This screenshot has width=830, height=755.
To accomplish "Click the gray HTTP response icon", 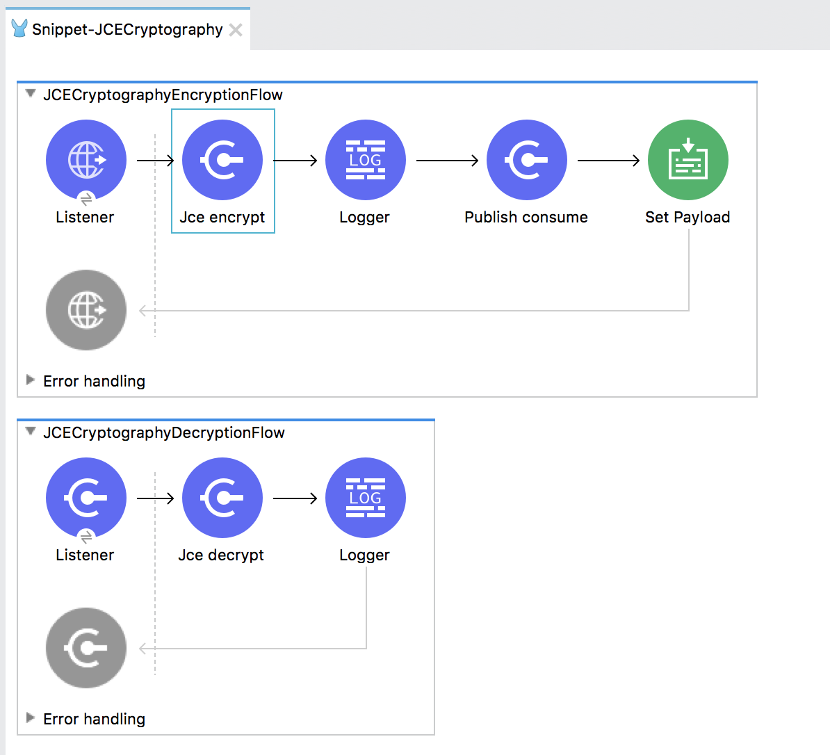I will (86, 310).
